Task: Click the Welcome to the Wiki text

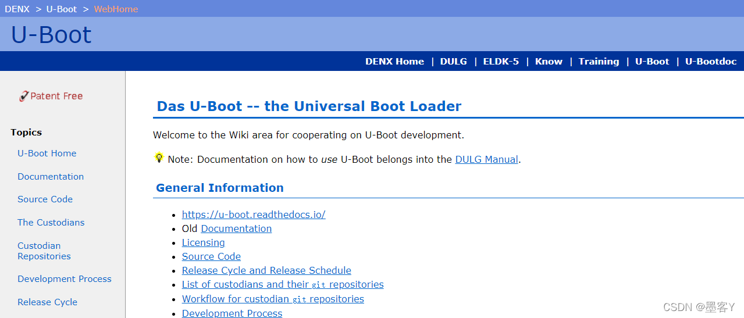Action: [308, 135]
